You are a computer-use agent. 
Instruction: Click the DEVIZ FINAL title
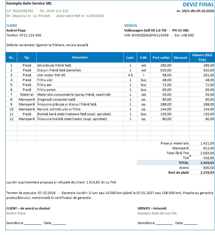point(198,5)
